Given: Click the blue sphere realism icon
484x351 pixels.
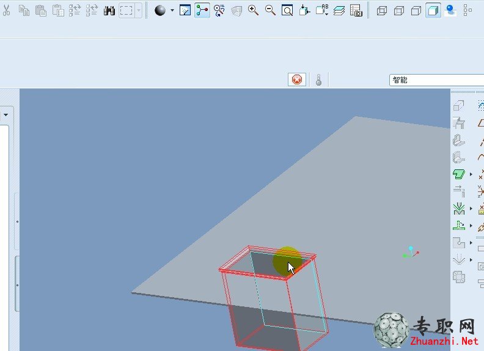Looking at the screenshot, I should tap(450, 10).
